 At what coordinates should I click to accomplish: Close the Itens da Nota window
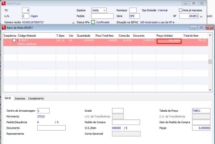click(x=210, y=28)
